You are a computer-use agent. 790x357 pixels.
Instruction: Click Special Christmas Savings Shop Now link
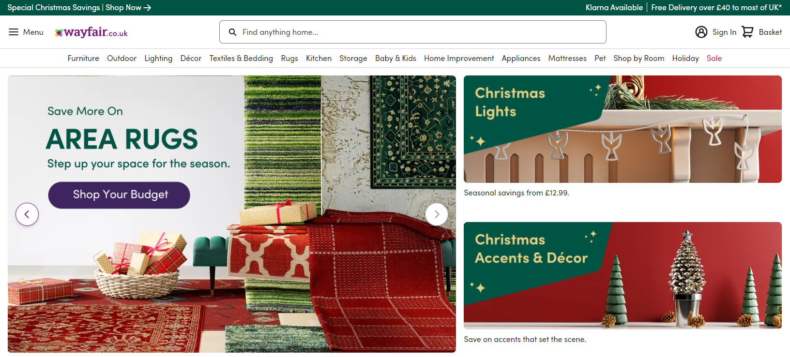(x=79, y=8)
